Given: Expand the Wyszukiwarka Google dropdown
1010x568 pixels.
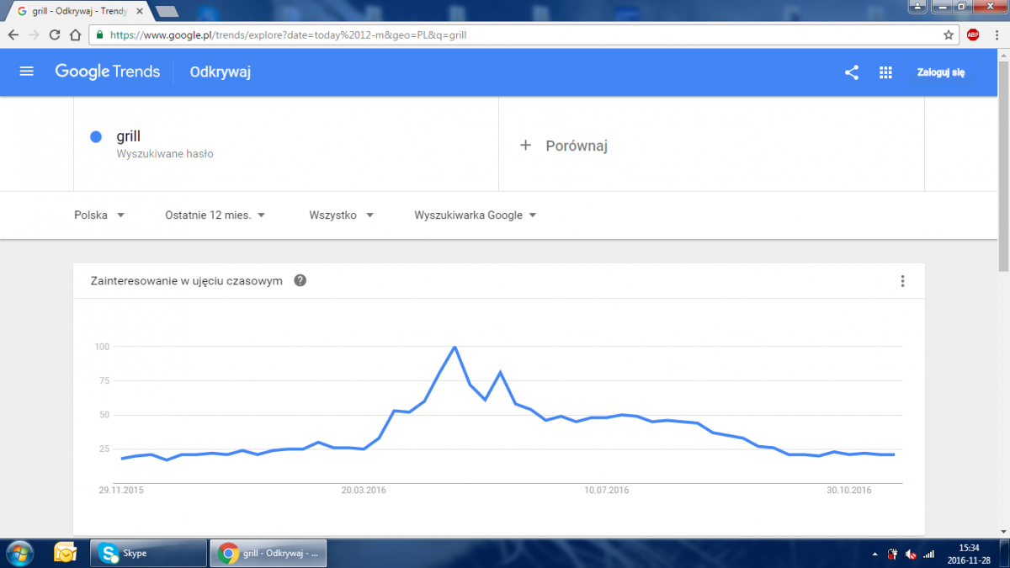Looking at the screenshot, I should pos(476,215).
